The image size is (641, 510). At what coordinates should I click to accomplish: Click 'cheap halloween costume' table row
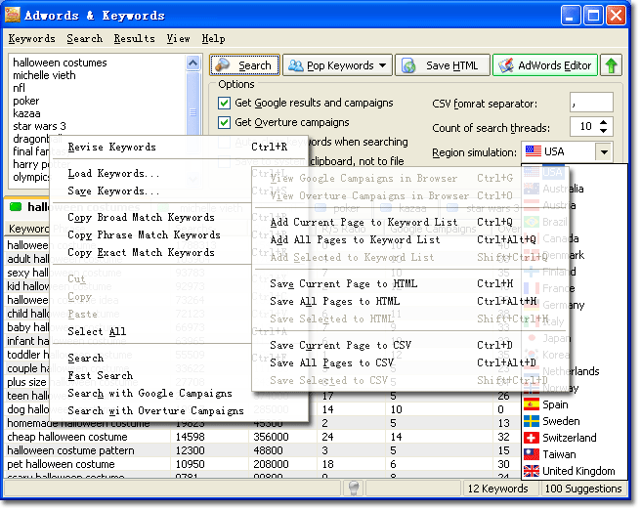click(x=262, y=437)
